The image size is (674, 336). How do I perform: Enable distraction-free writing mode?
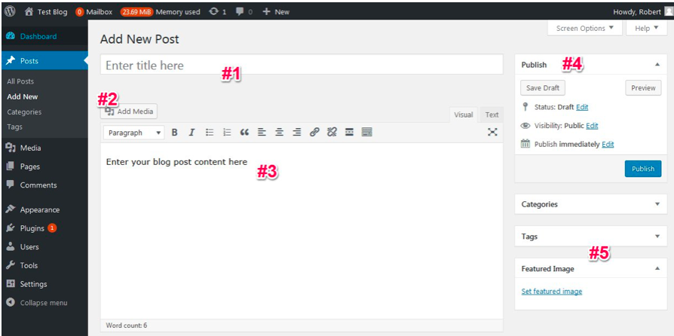coord(492,133)
